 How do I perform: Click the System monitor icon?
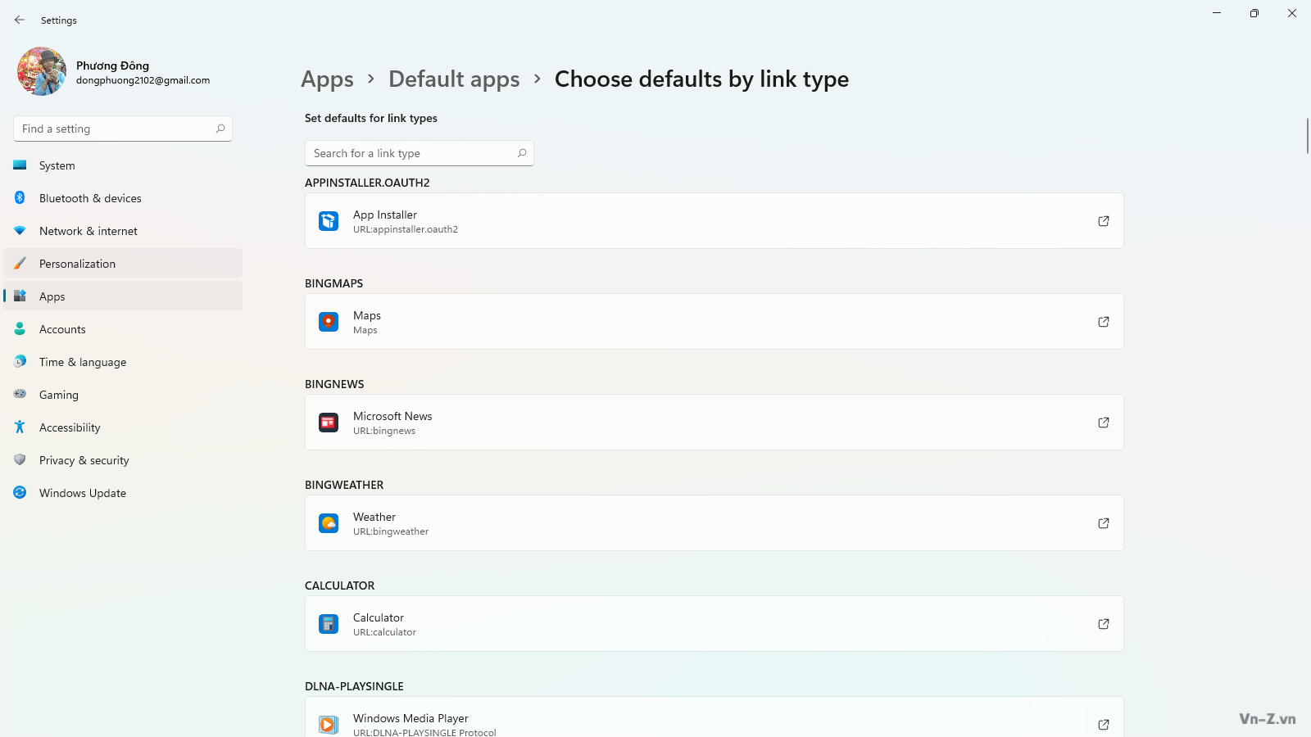point(20,165)
